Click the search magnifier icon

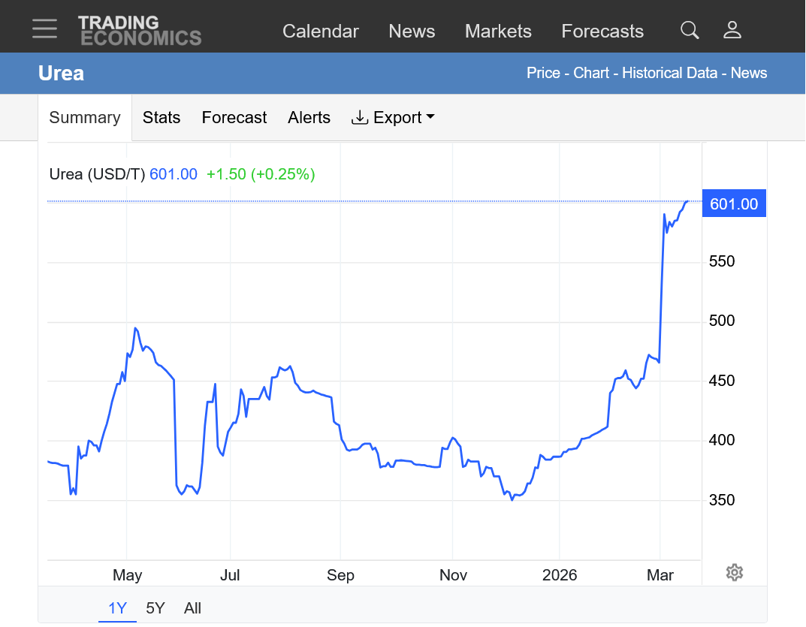689,30
